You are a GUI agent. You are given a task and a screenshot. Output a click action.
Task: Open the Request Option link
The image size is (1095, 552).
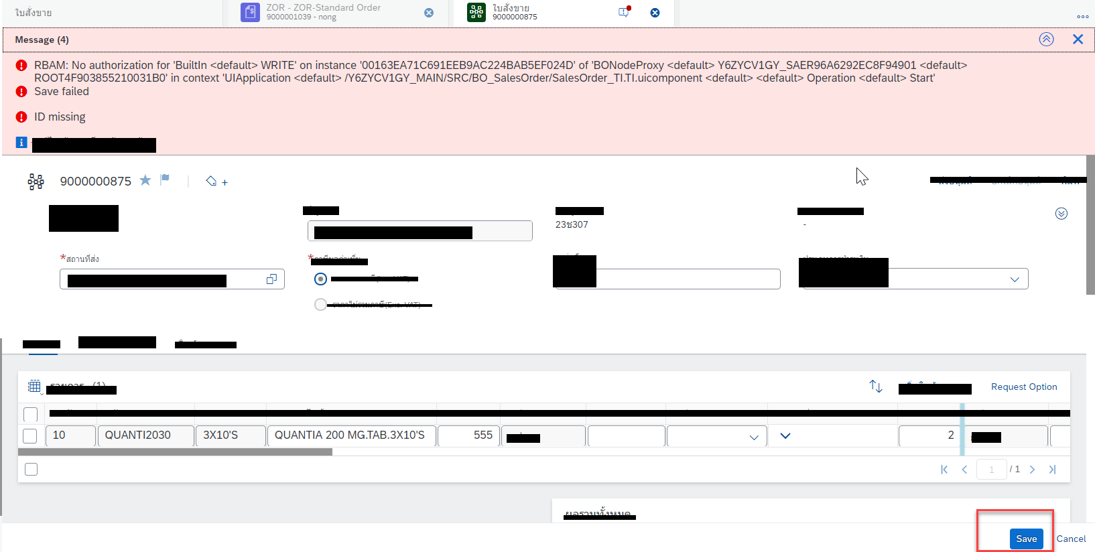1024,387
